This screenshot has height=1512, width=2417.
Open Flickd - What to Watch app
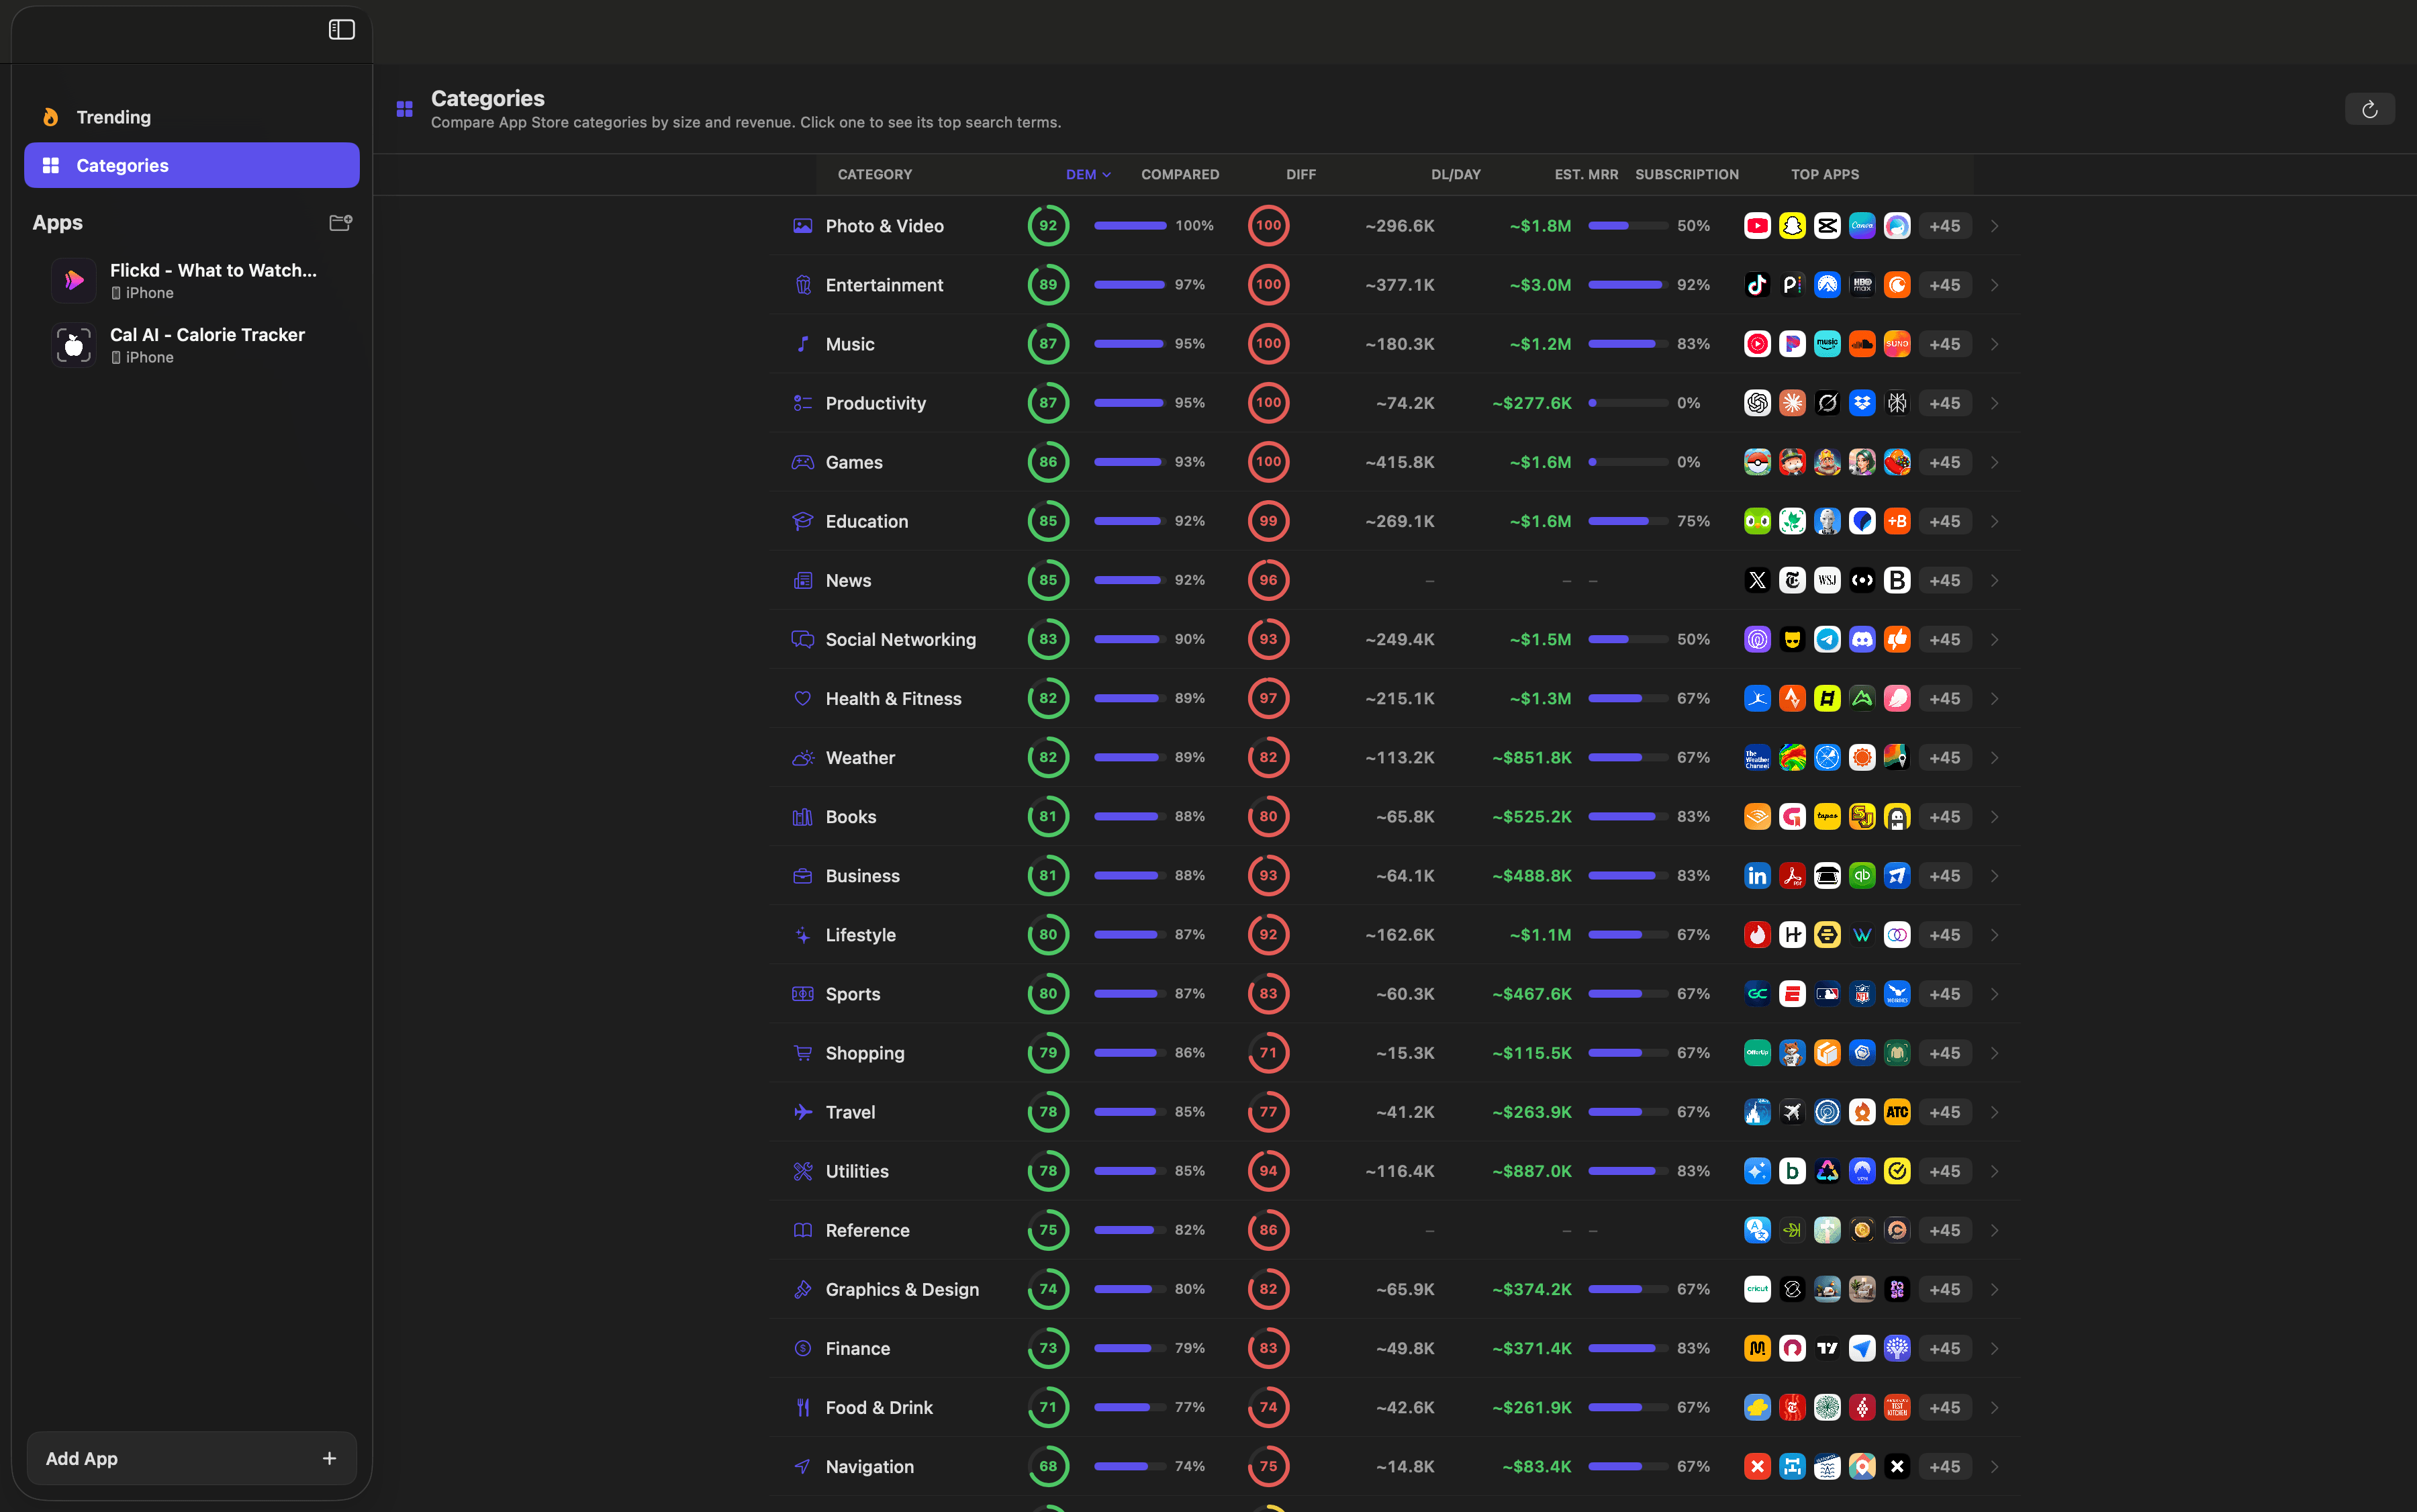point(192,280)
